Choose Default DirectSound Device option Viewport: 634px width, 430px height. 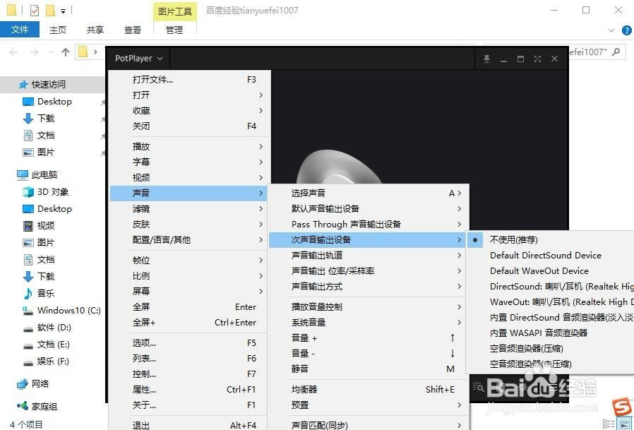click(x=545, y=256)
